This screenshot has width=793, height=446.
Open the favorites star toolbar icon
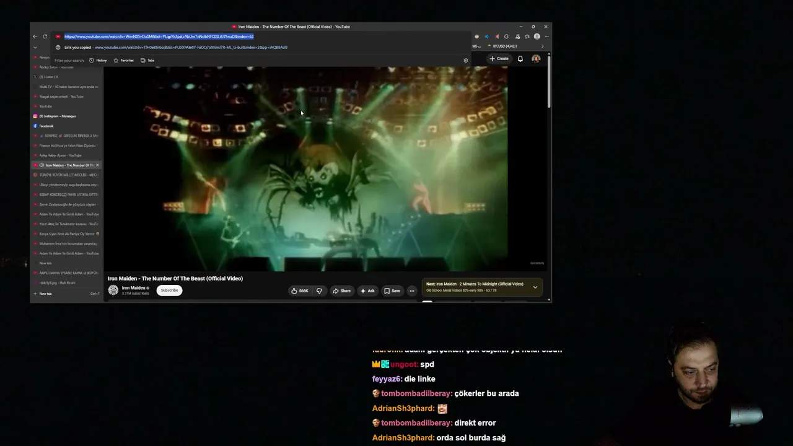click(x=527, y=37)
